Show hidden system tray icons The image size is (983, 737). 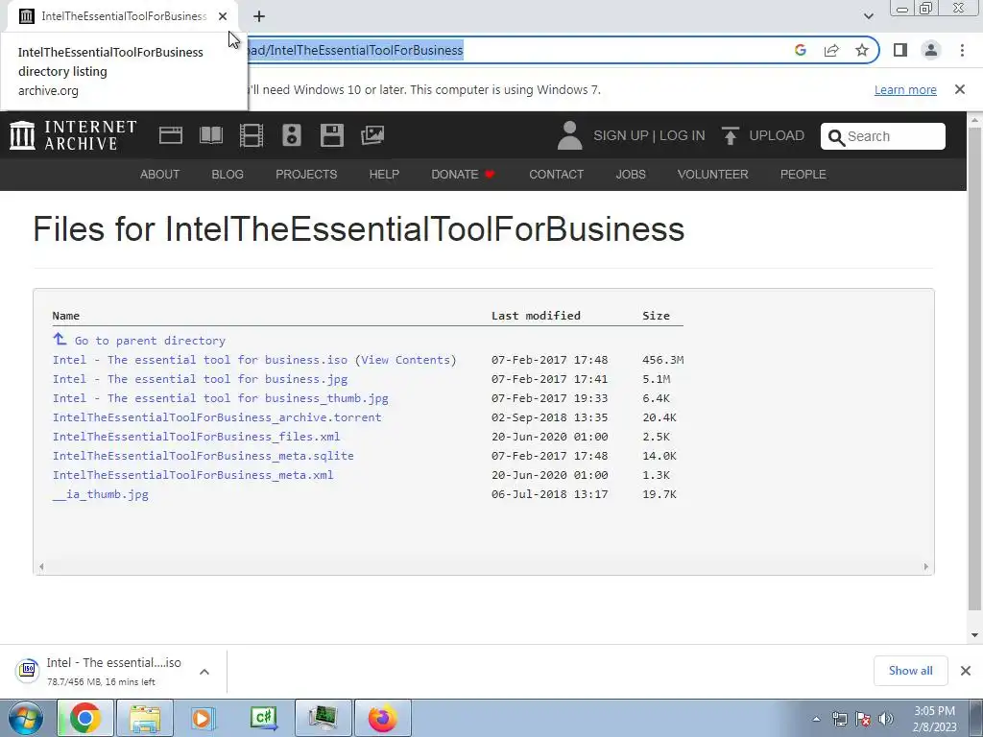pyautogui.click(x=816, y=719)
